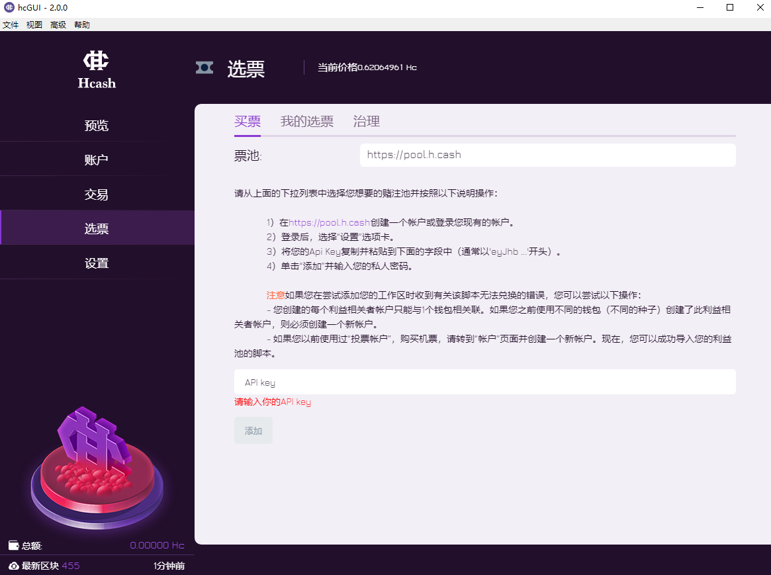Open 设置 from the sidebar

click(x=97, y=263)
